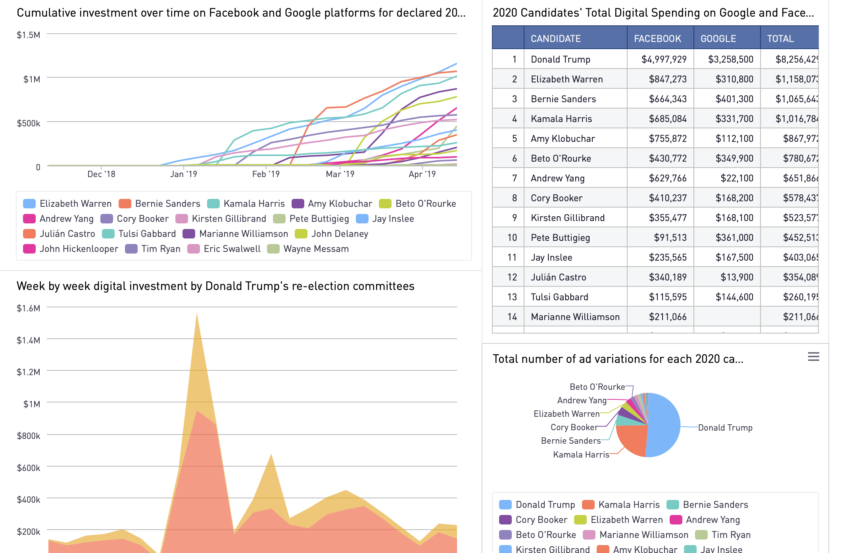Click John Hickenlooper pink legend swatch

tap(29, 249)
